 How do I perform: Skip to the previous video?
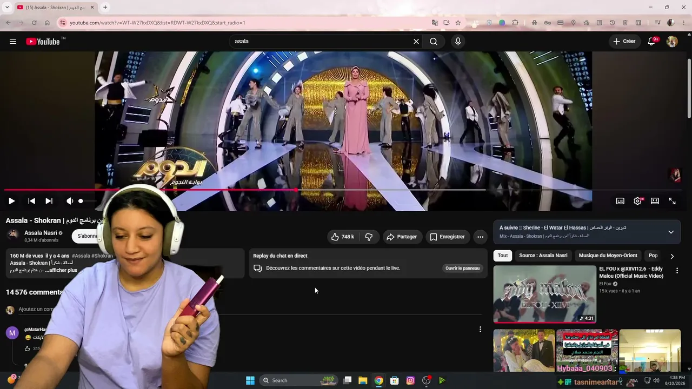click(32, 201)
